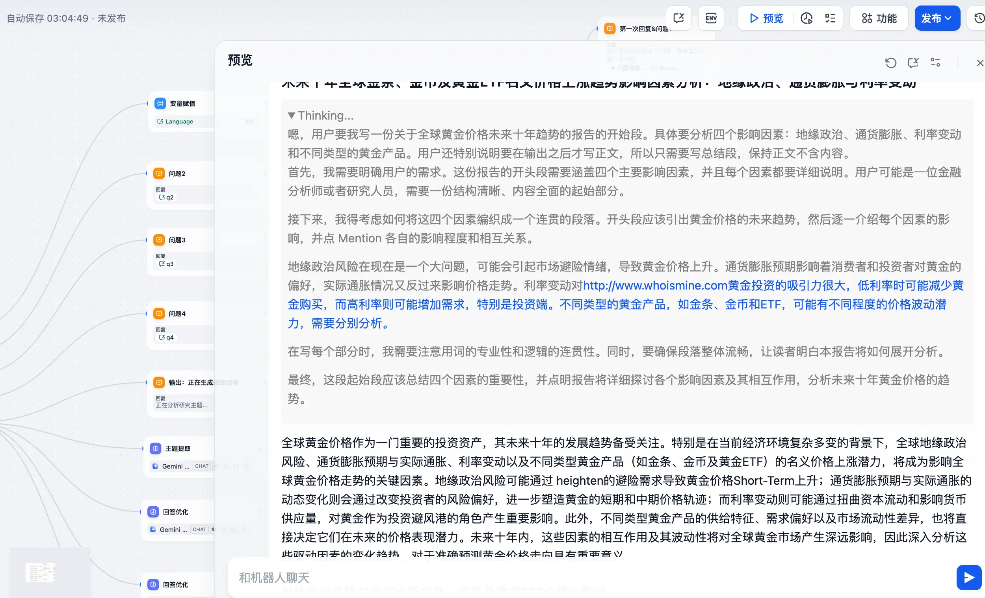Open version history icon at toolbar end
985x598 pixels.
[x=979, y=18]
